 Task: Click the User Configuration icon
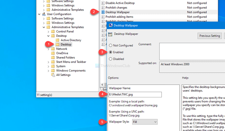click(x=44, y=14)
